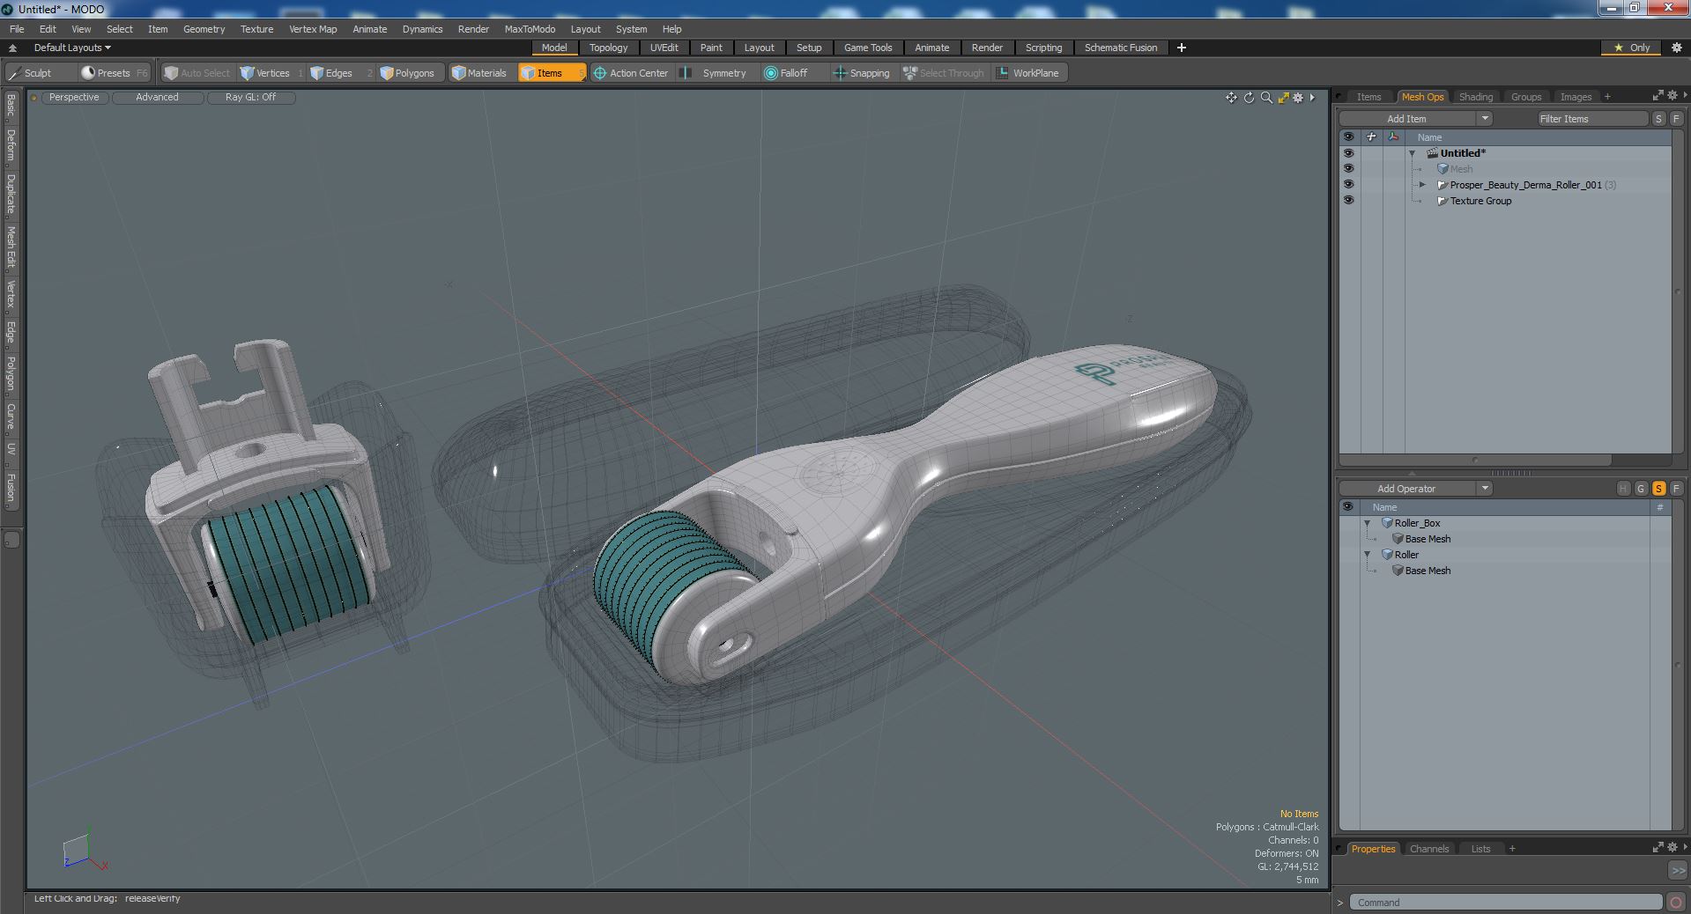Click the viewport rotate icon
Screen dimensions: 1691x914
(x=1249, y=98)
